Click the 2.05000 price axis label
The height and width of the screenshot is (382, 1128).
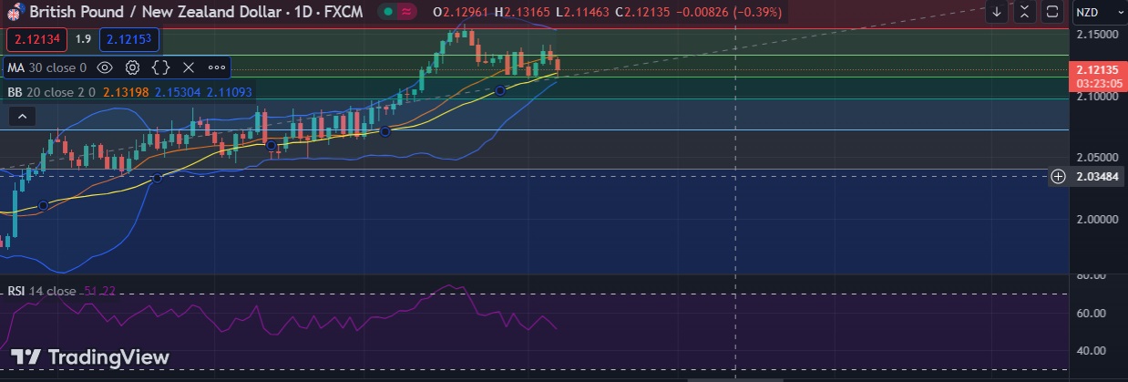click(1097, 158)
